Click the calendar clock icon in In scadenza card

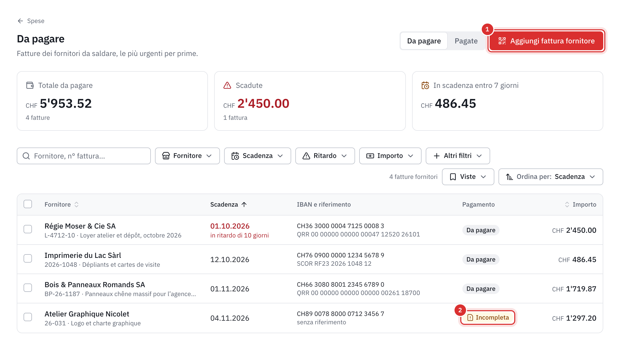click(425, 85)
